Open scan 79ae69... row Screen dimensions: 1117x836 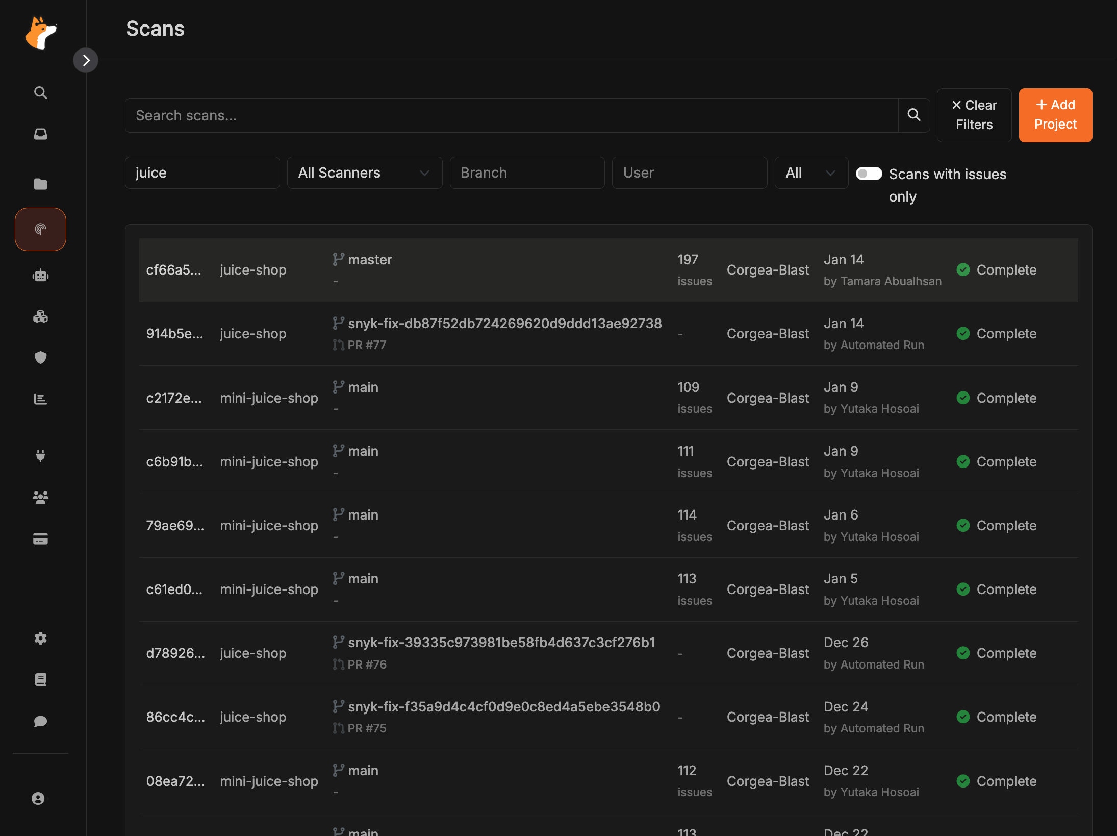tap(608, 525)
